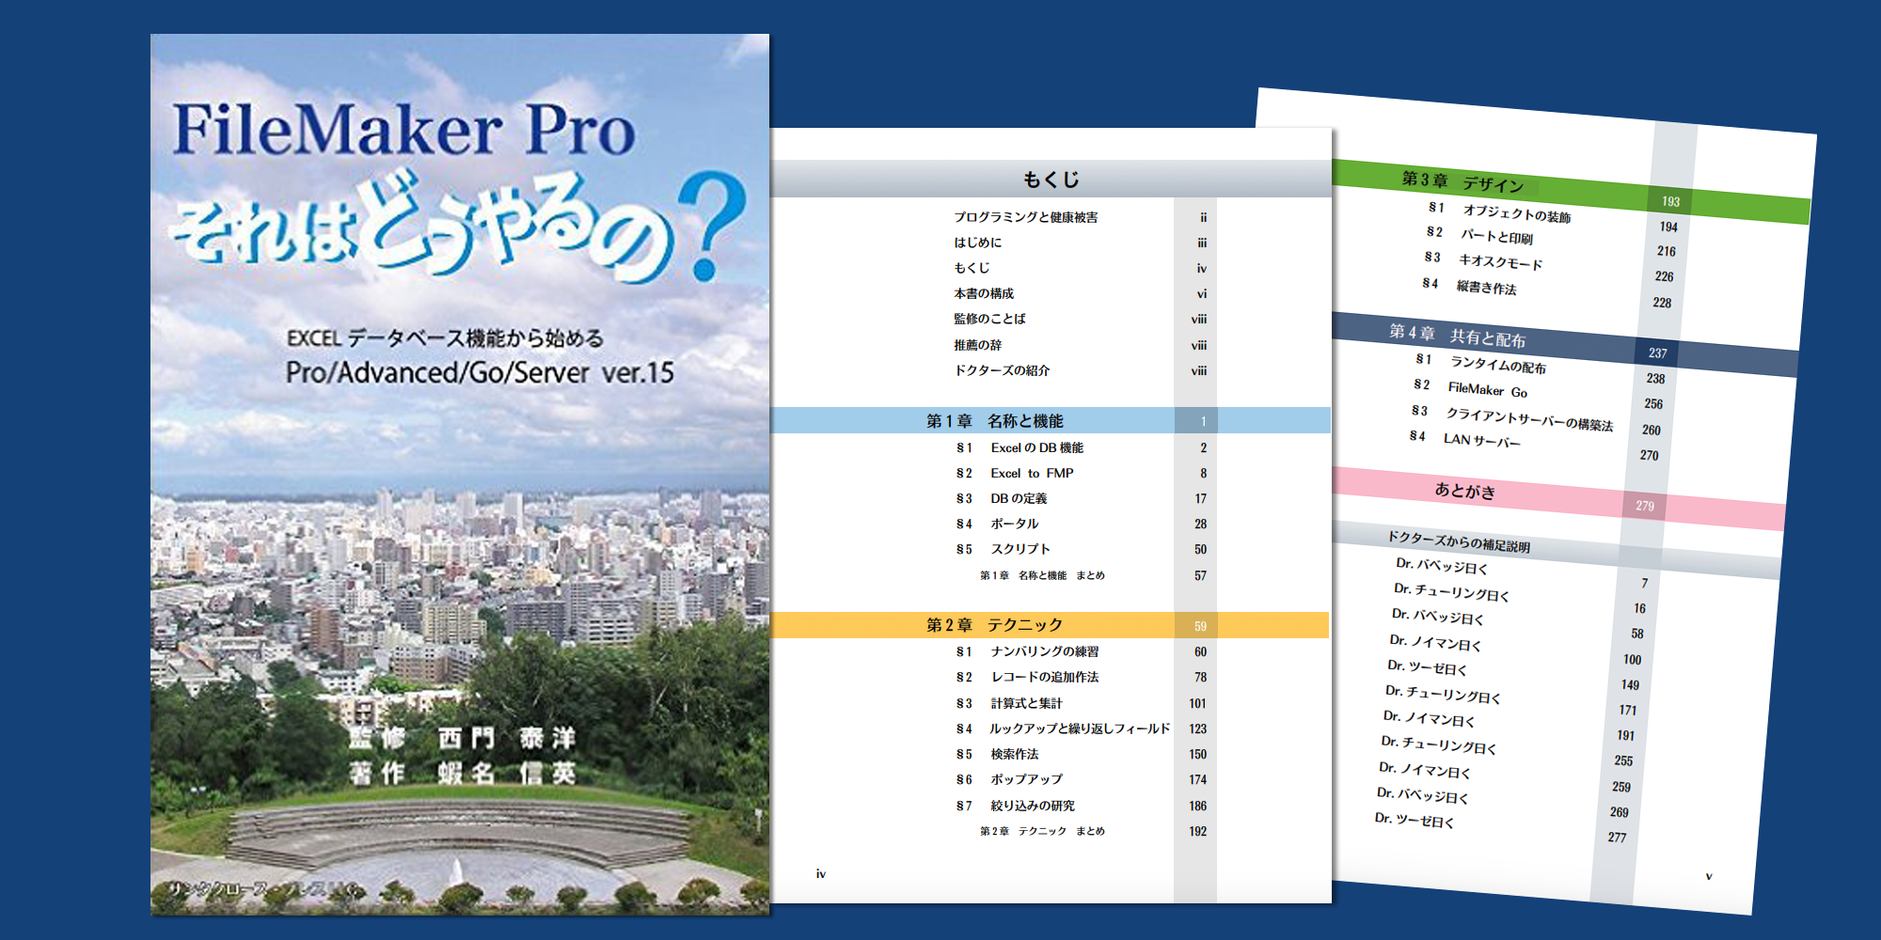Viewport: 1881px width, 940px height.
Task: Click the 第4章 共有と配布 chapter header
Action: (x=1458, y=336)
